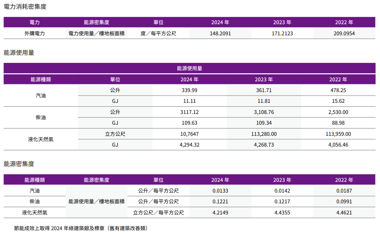This screenshot has height=234, width=380.
Task: Select the value 113,280.00
Action: pyautogui.click(x=264, y=134)
